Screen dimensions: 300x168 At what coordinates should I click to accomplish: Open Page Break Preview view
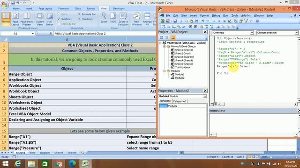click(27, 19)
